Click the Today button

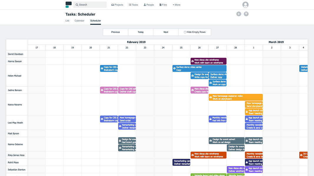point(141,32)
